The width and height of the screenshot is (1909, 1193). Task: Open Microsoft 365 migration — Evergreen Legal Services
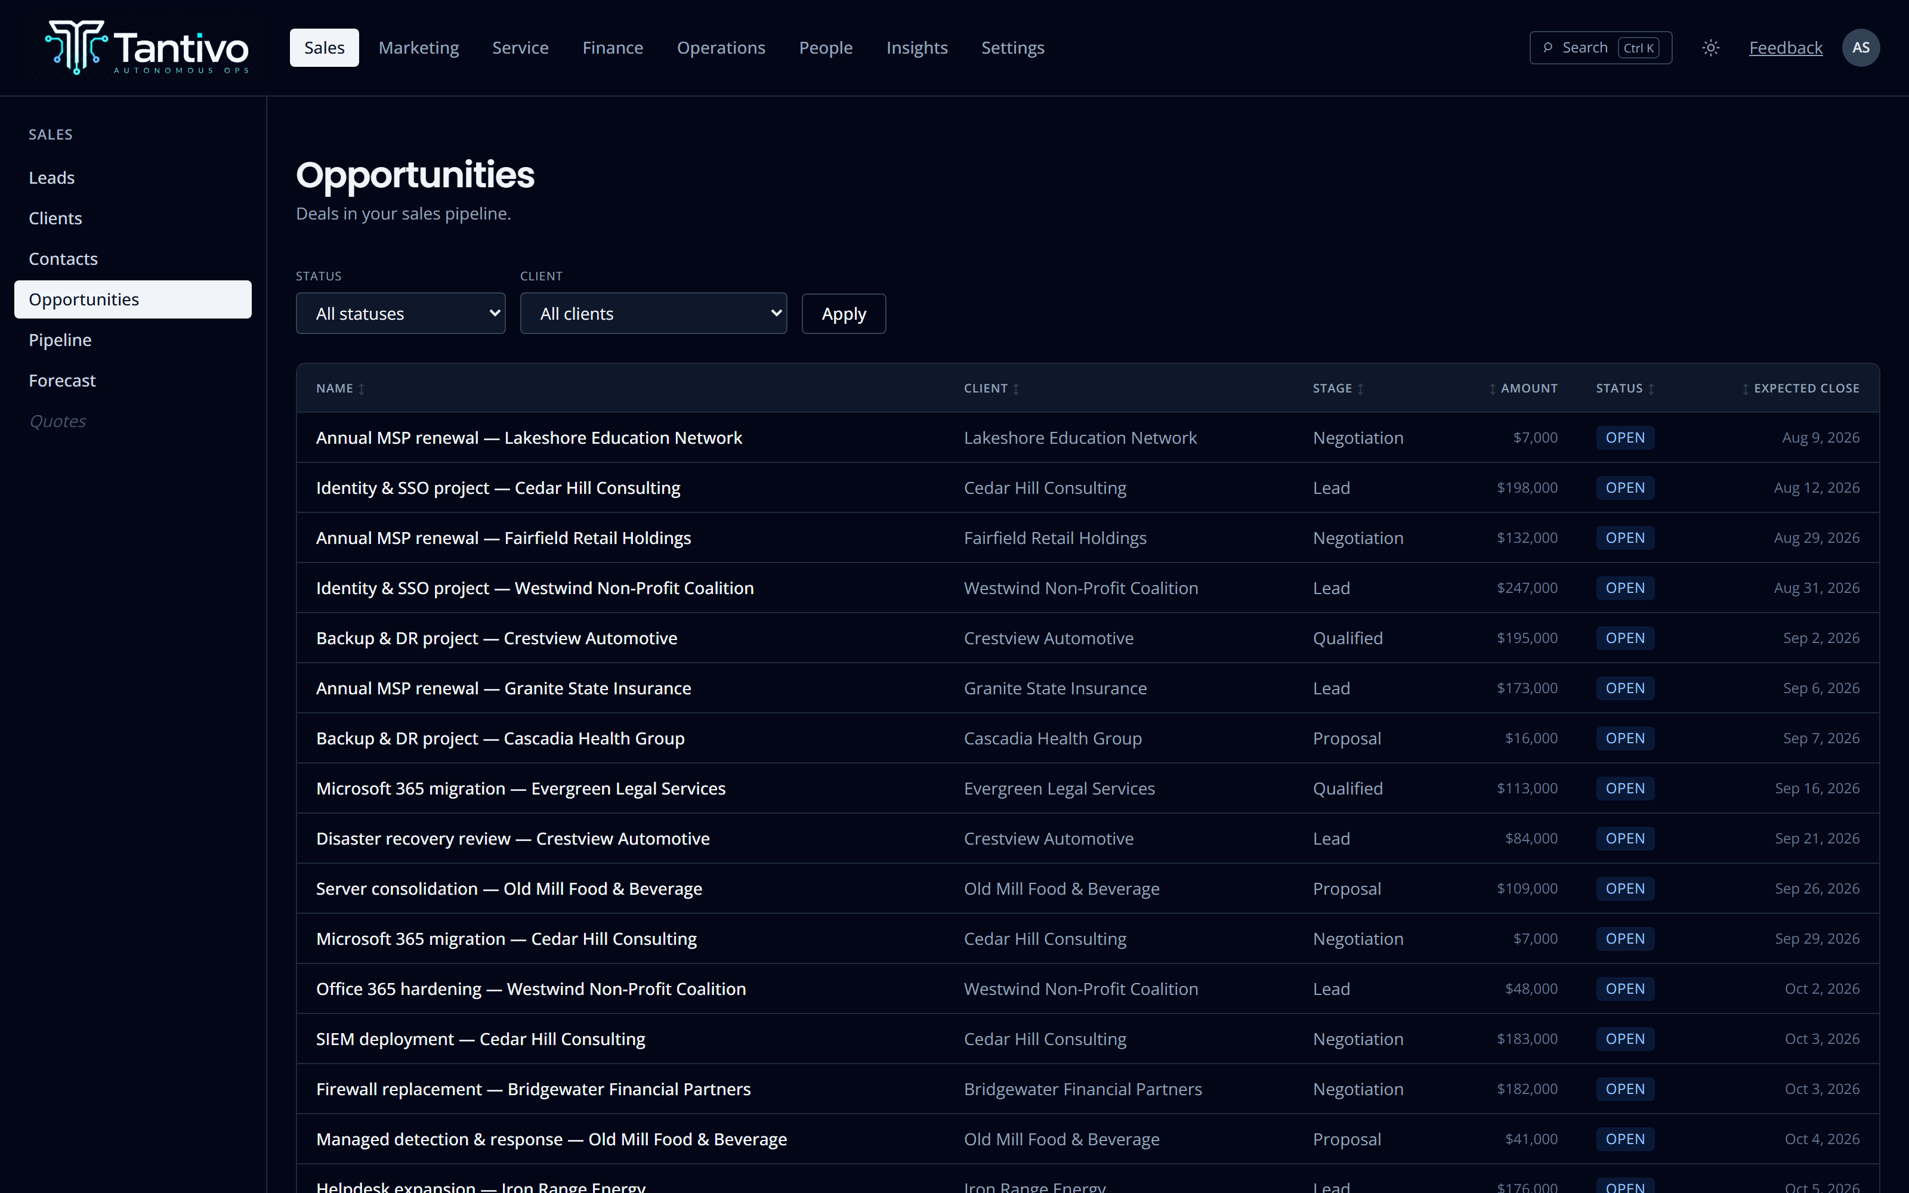click(521, 789)
